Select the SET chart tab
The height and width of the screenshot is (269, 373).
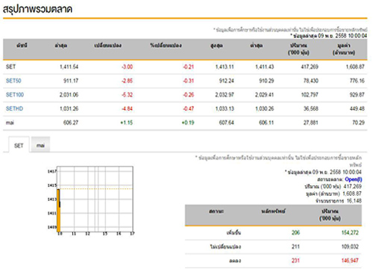(x=19, y=145)
